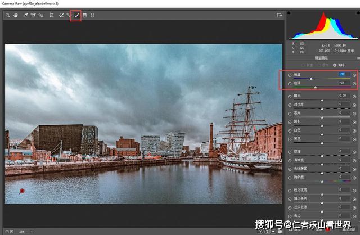Select the red brush pin on water
The height and width of the screenshot is (235, 360).
coord(22,191)
